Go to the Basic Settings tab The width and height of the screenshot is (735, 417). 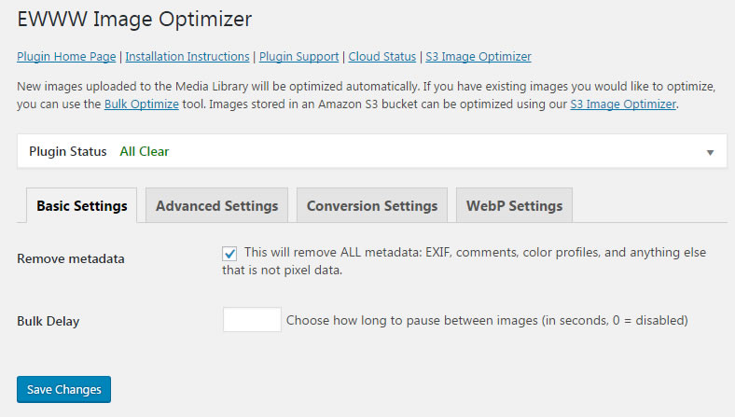pyautogui.click(x=81, y=205)
